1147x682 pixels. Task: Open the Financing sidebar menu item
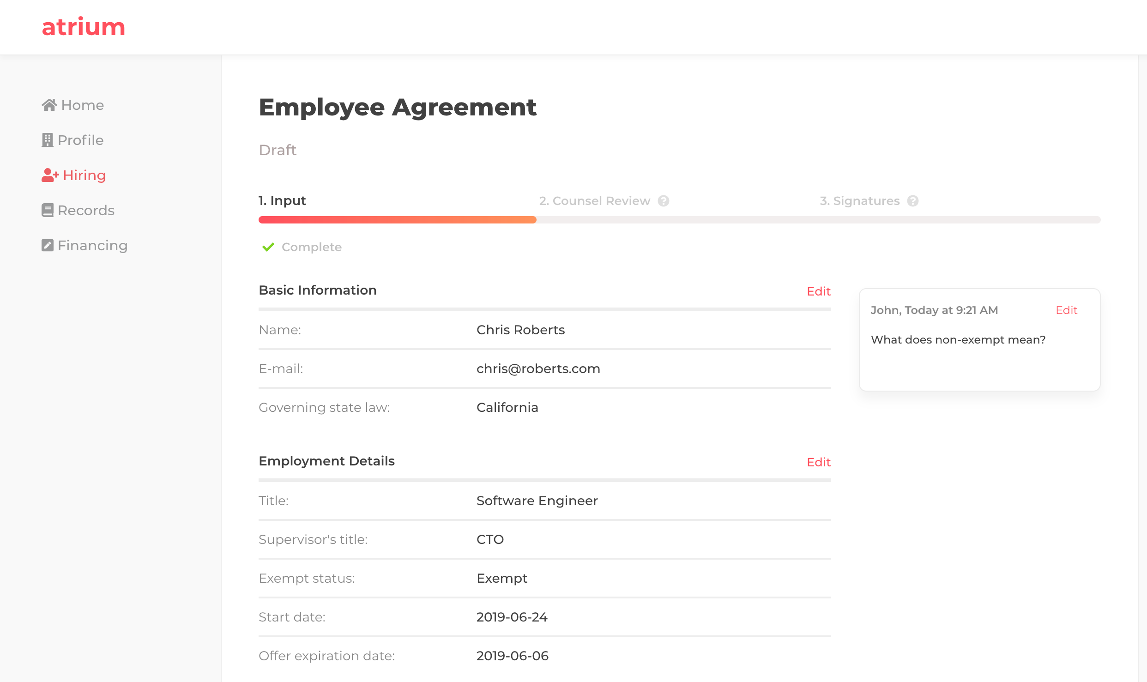pyautogui.click(x=92, y=245)
